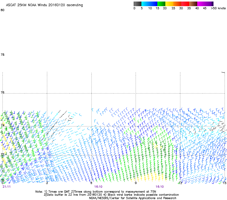Click the legend scale value "20"
The height and width of the screenshot is (200, 227).
165,8
